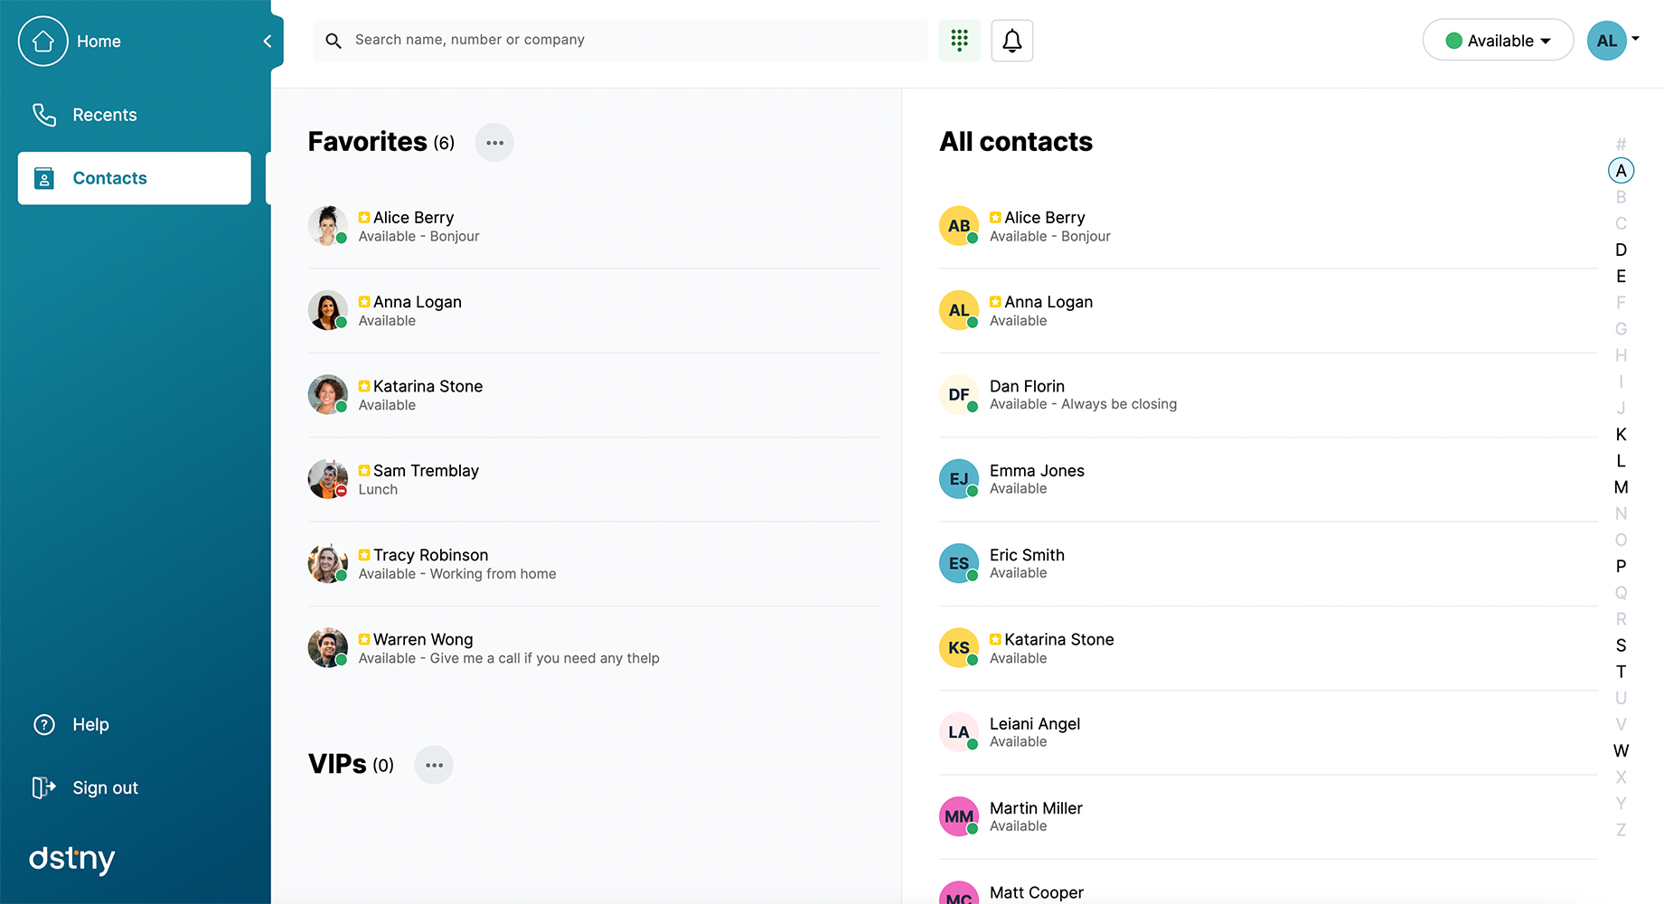
Task: Click the search magnifier icon
Action: pos(333,40)
